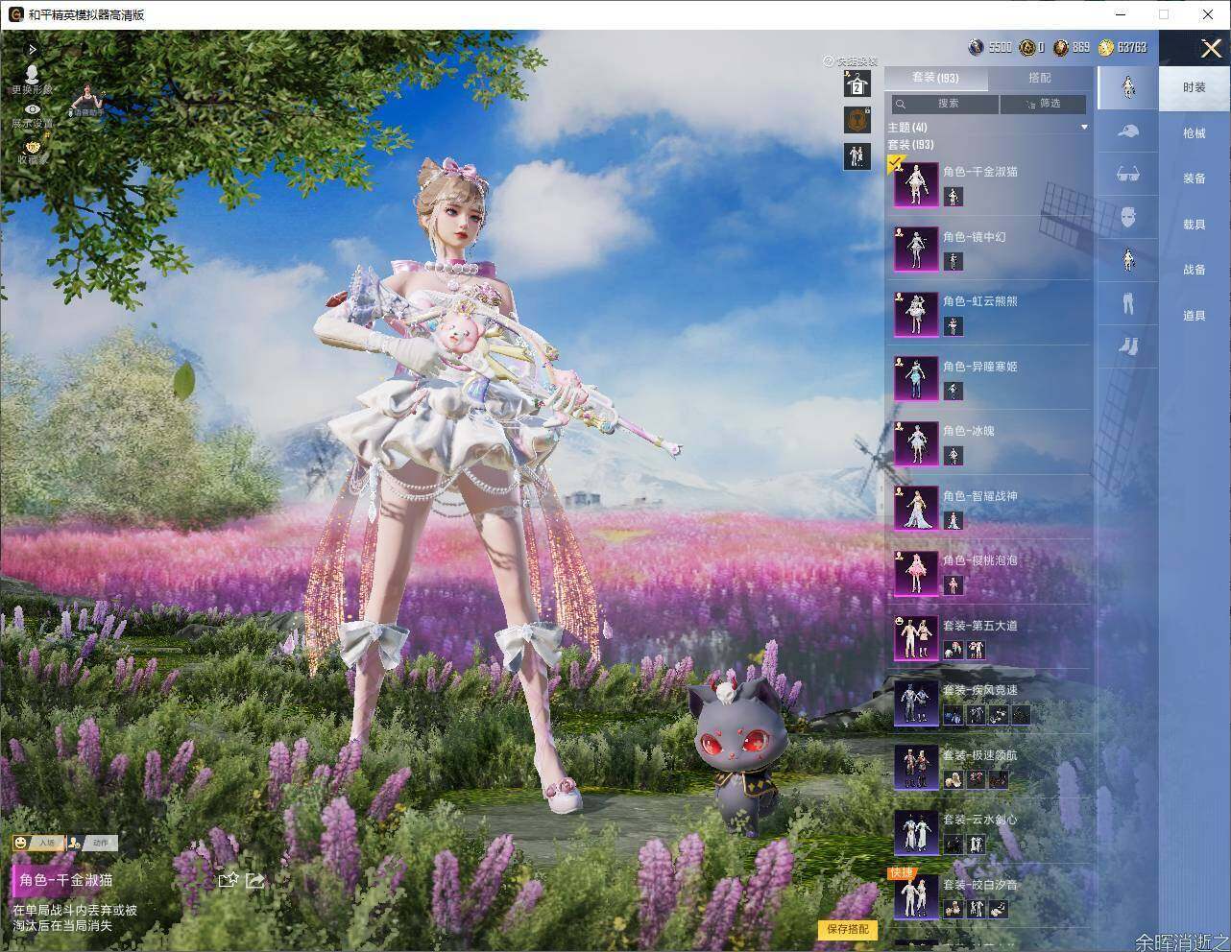Click the 角色-冰魄 outfit name

(x=969, y=431)
